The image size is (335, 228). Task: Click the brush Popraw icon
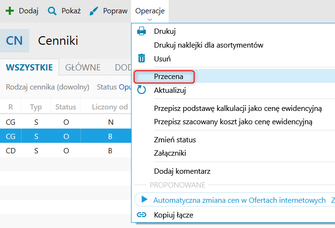94,10
